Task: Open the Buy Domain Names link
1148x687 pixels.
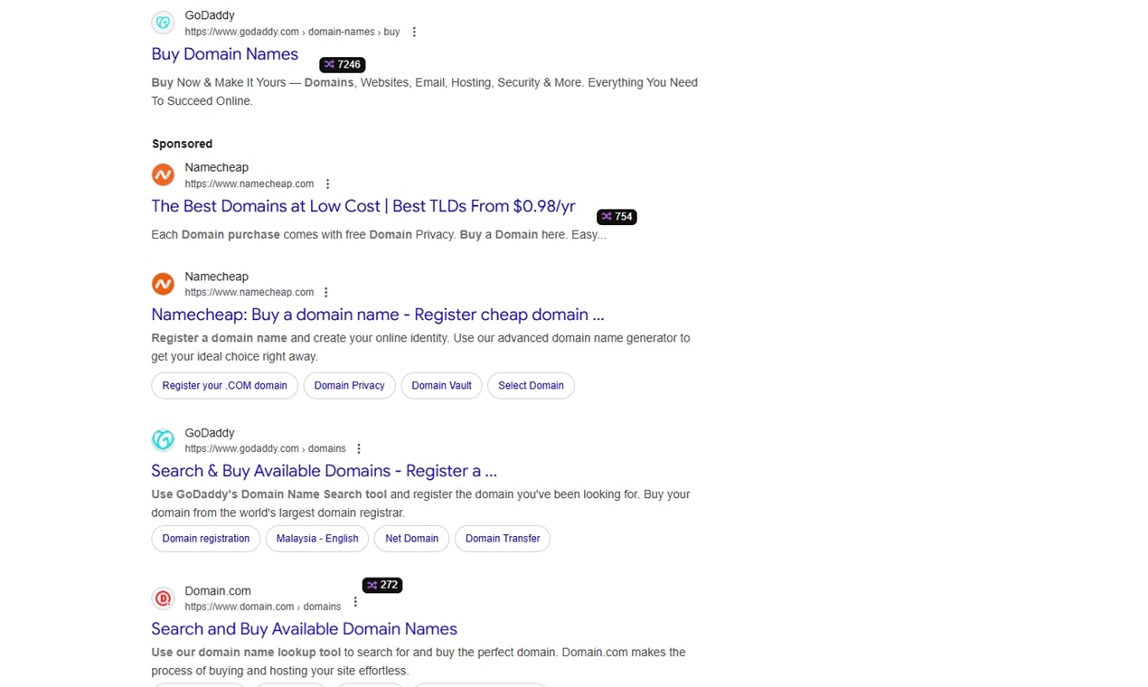Action: coord(224,54)
